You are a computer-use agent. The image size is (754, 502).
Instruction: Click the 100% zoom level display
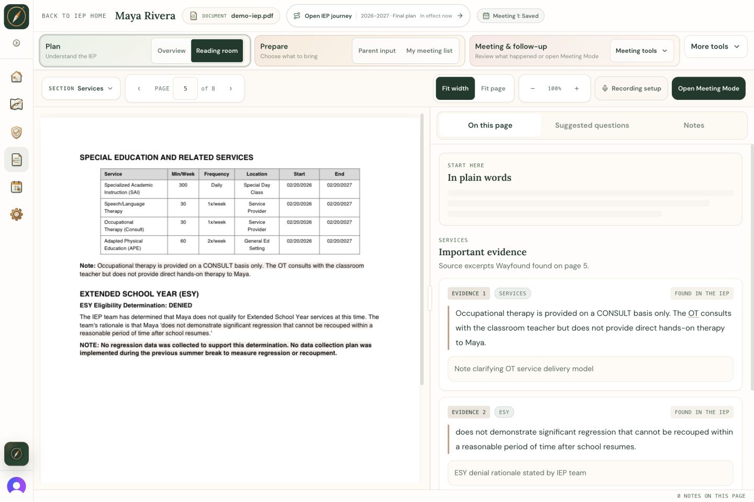[555, 88]
